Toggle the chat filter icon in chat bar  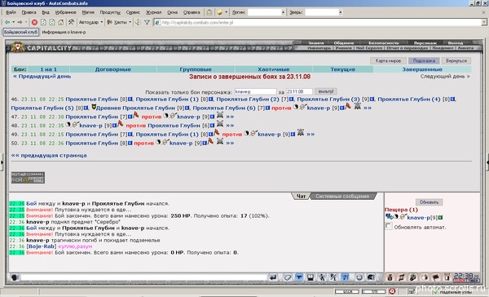point(299,277)
